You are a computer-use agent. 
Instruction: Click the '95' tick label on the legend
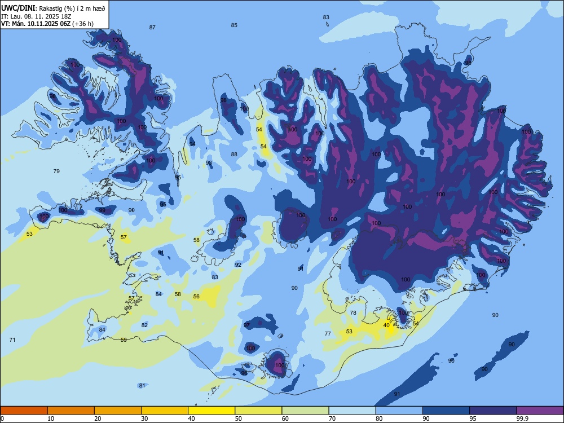[x=473, y=418]
